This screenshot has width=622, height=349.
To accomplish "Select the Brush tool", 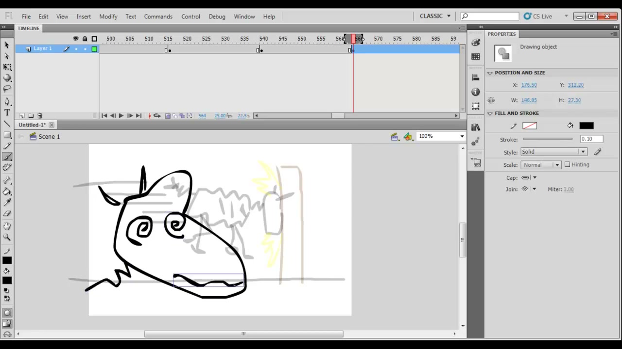I will 7,157.
